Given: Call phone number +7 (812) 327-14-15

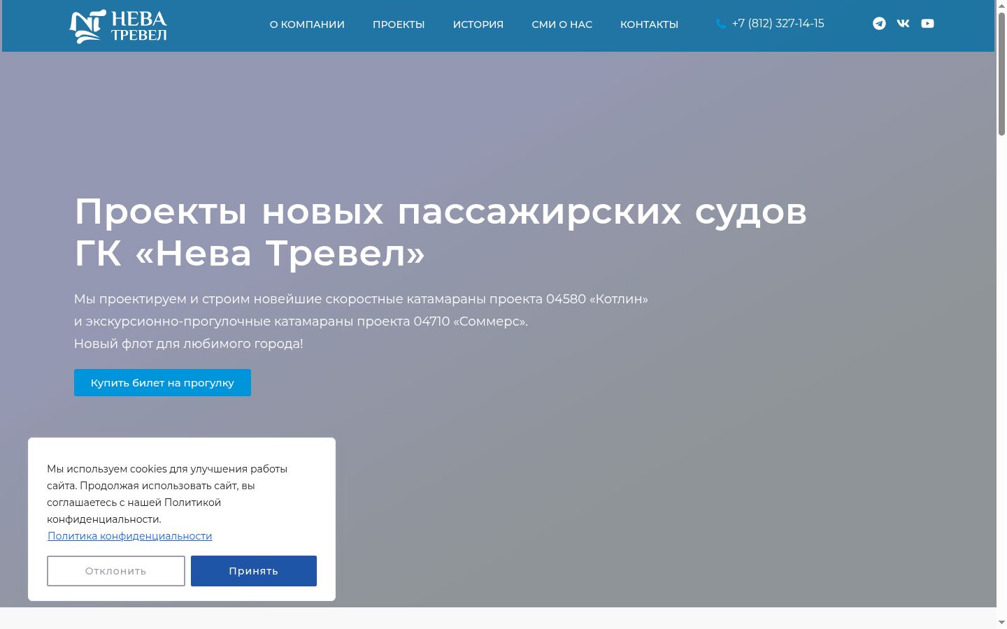Looking at the screenshot, I should (x=778, y=24).
